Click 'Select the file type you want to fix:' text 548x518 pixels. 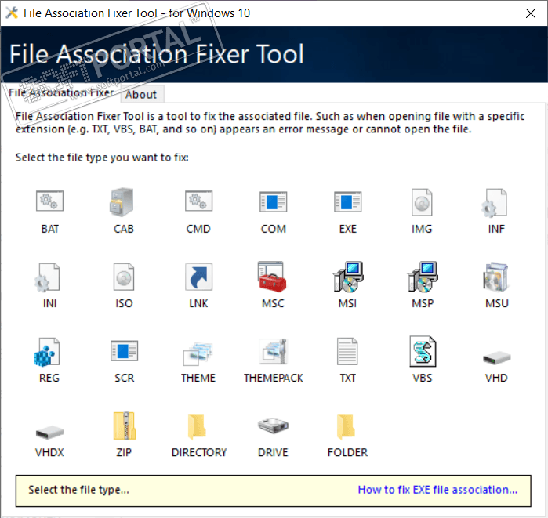[102, 158]
